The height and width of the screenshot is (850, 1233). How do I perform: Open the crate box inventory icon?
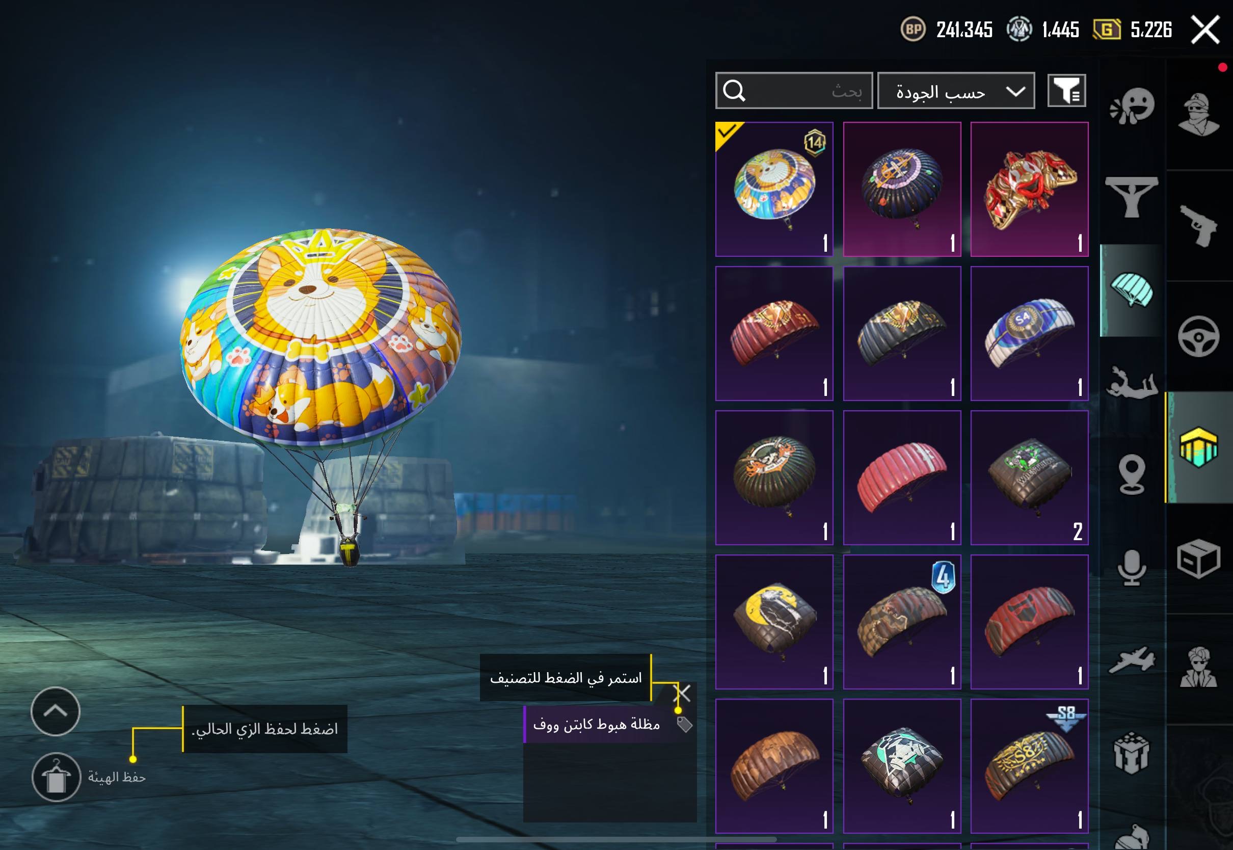click(x=1198, y=559)
